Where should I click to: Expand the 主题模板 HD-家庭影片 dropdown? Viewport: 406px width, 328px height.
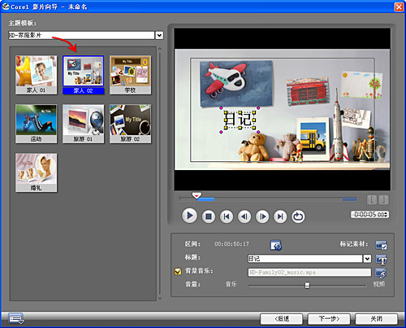[159, 35]
